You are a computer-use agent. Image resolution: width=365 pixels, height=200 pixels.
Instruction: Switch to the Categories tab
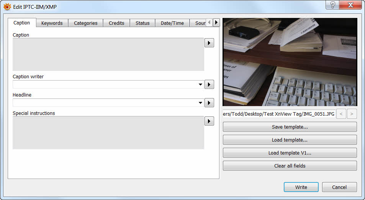pyautogui.click(x=86, y=23)
